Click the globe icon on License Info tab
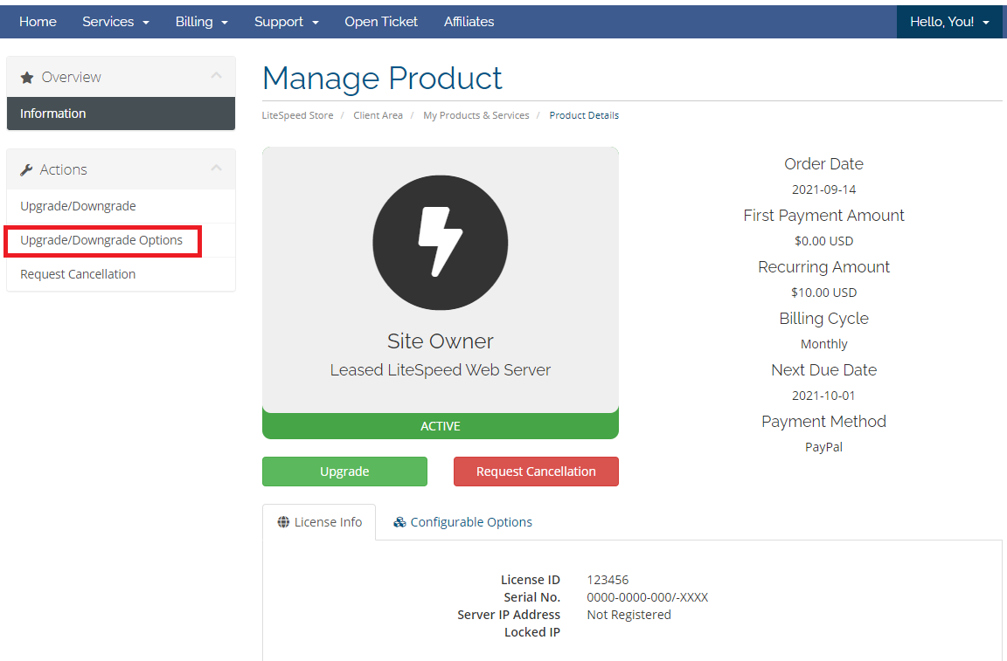The height and width of the screenshot is (661, 1007). pyautogui.click(x=283, y=522)
